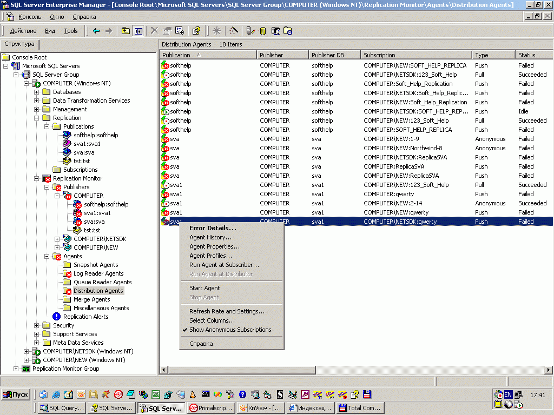This screenshot has height=415, width=554.
Task: Sort by the Publication column header
Action: coord(208,55)
